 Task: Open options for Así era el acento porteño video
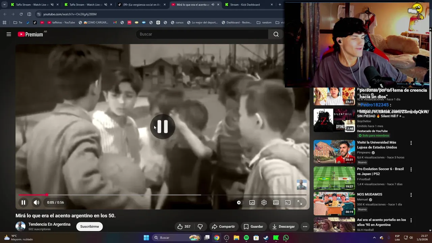411,220
